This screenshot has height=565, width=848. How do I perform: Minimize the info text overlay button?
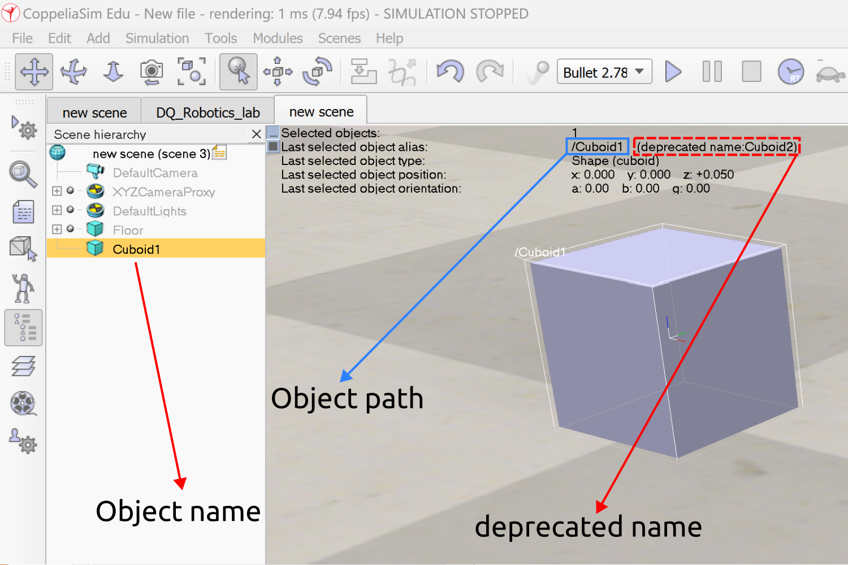tap(273, 133)
